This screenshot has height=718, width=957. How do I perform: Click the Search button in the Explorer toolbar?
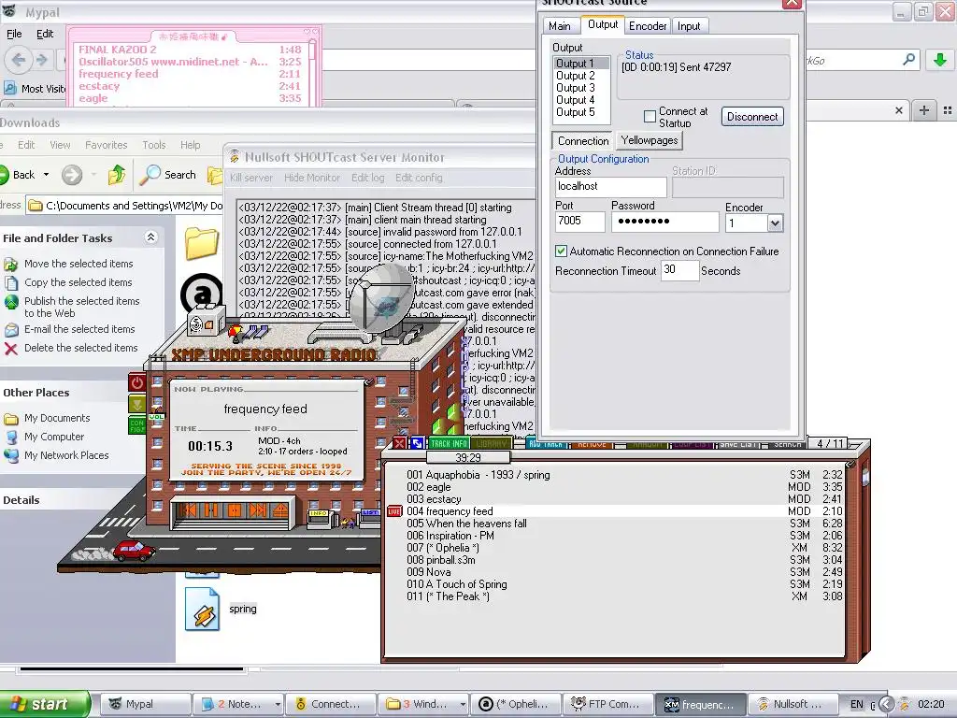click(168, 175)
